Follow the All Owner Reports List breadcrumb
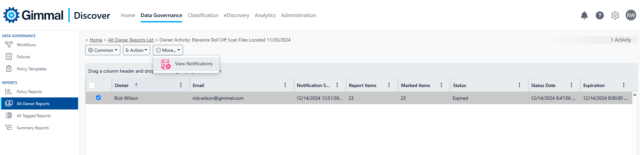640x155 pixels. pyautogui.click(x=131, y=40)
